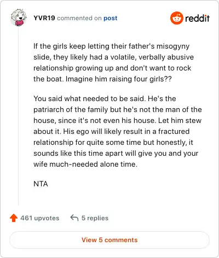Click the 461 upvotes count
Image resolution: width=219 pixels, height=258 pixels.
(x=40, y=218)
